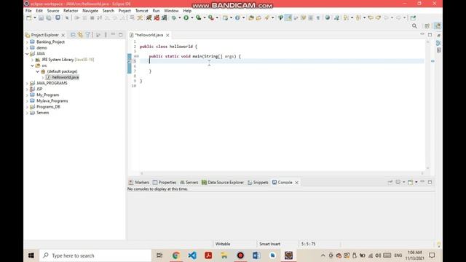Open the New wizard dropdown arrow
Image resolution: width=466 pixels, height=262 pixels.
pyautogui.click(x=35, y=17)
